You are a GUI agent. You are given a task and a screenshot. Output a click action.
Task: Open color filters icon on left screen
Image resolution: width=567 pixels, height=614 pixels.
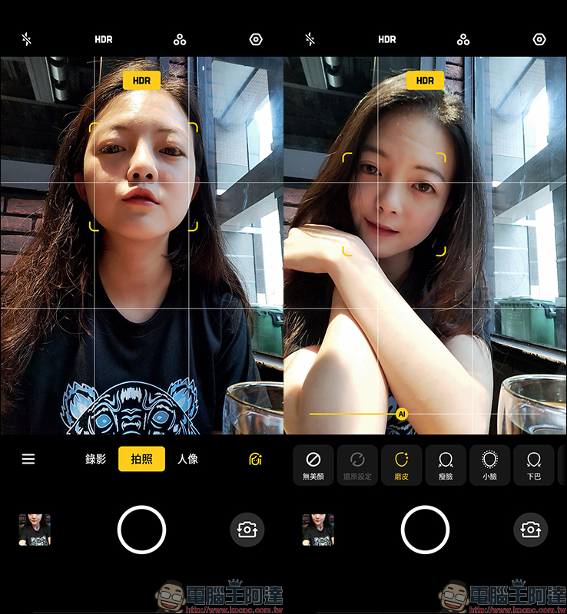tap(180, 39)
